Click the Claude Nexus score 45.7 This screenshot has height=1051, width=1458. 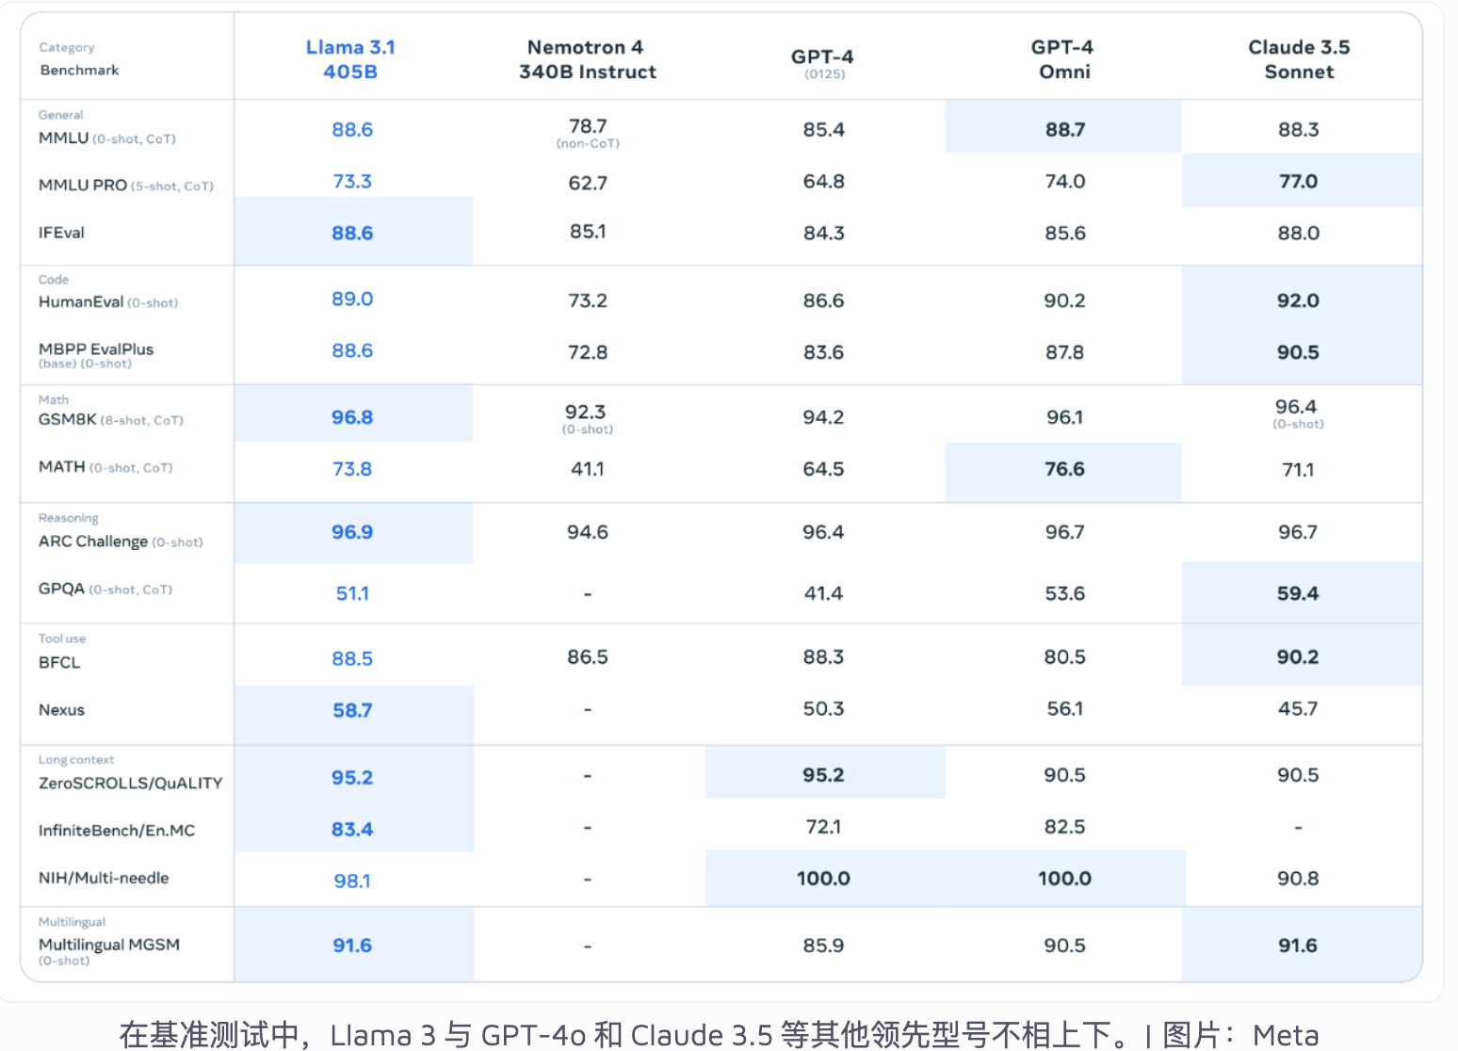(1298, 708)
